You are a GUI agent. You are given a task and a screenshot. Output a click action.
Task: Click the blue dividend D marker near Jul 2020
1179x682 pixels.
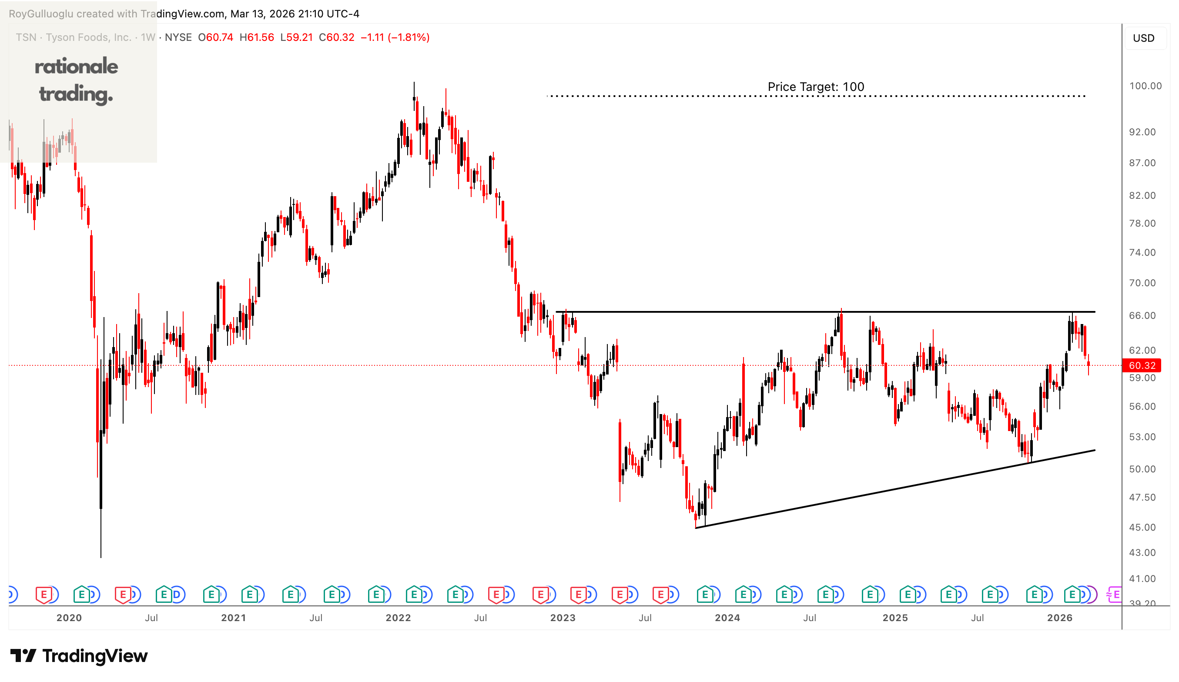pos(177,595)
